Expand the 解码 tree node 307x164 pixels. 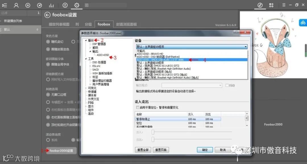click(x=90, y=48)
